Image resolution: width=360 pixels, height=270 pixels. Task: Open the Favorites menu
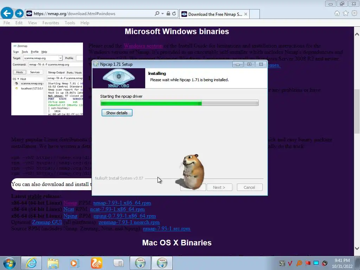(51, 23)
